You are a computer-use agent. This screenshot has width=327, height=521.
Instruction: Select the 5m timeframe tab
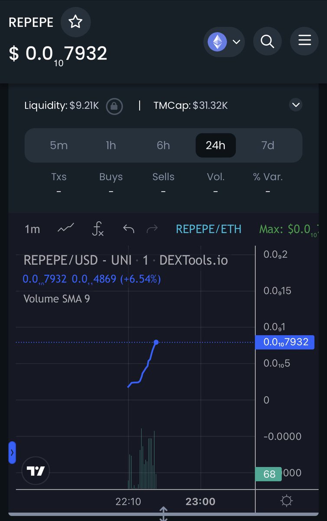59,145
